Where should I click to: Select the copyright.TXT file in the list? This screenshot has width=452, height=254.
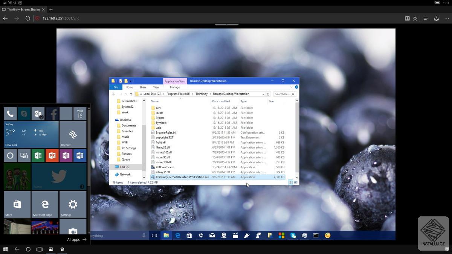(165, 137)
